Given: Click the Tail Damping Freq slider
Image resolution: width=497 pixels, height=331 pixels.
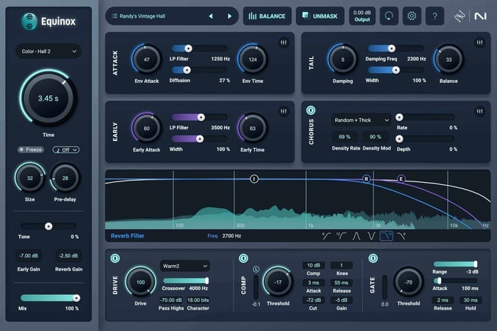Looking at the screenshot, I should (x=395, y=48).
